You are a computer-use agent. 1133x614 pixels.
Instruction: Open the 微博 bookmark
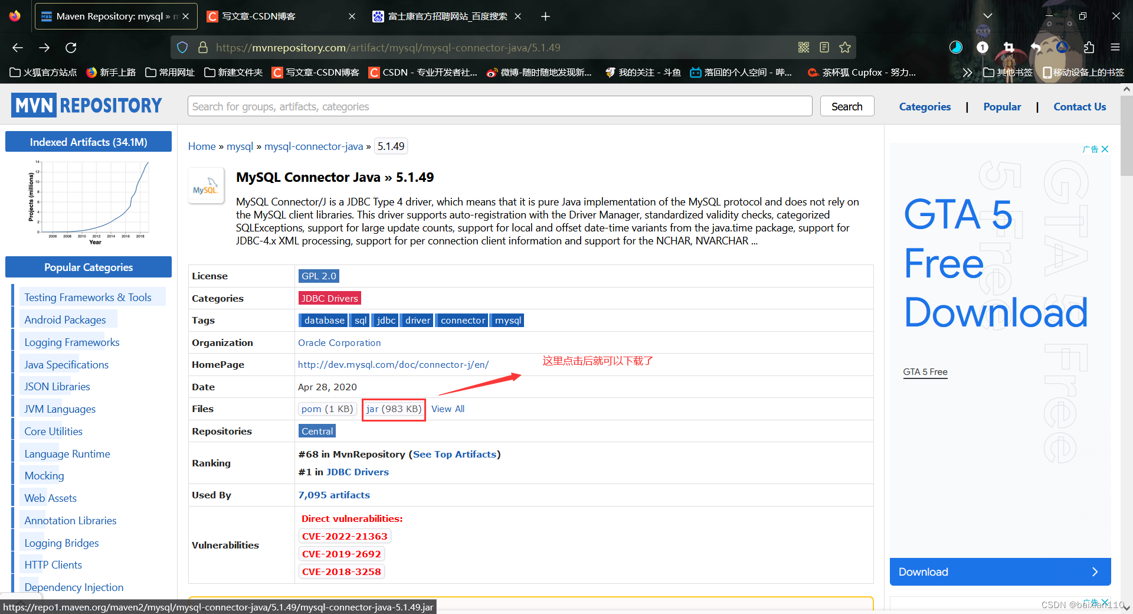coord(539,73)
